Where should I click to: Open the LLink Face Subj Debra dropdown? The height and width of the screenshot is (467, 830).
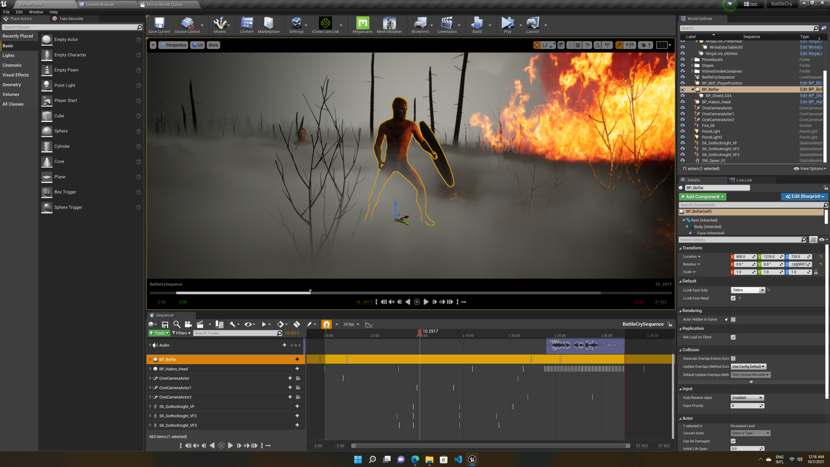tap(747, 290)
